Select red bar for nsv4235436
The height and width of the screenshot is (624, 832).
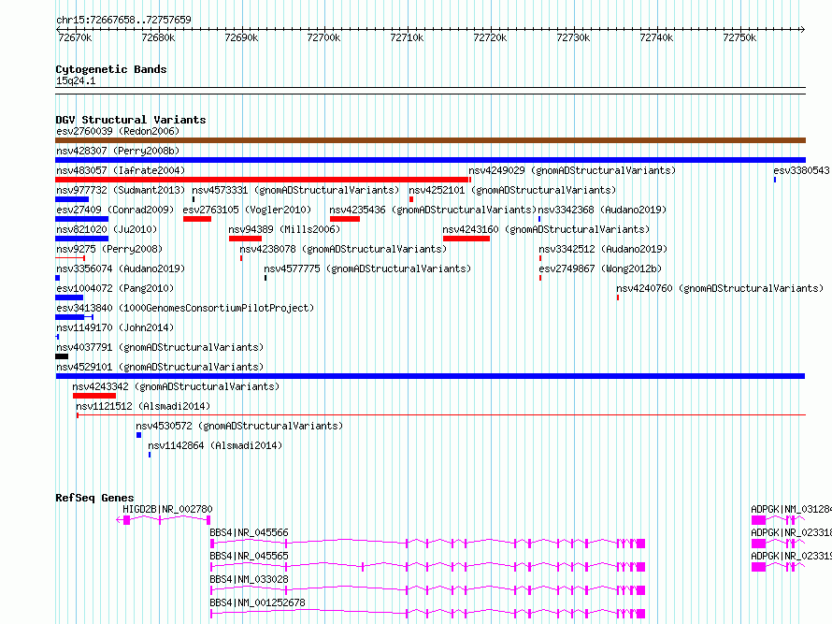345,219
